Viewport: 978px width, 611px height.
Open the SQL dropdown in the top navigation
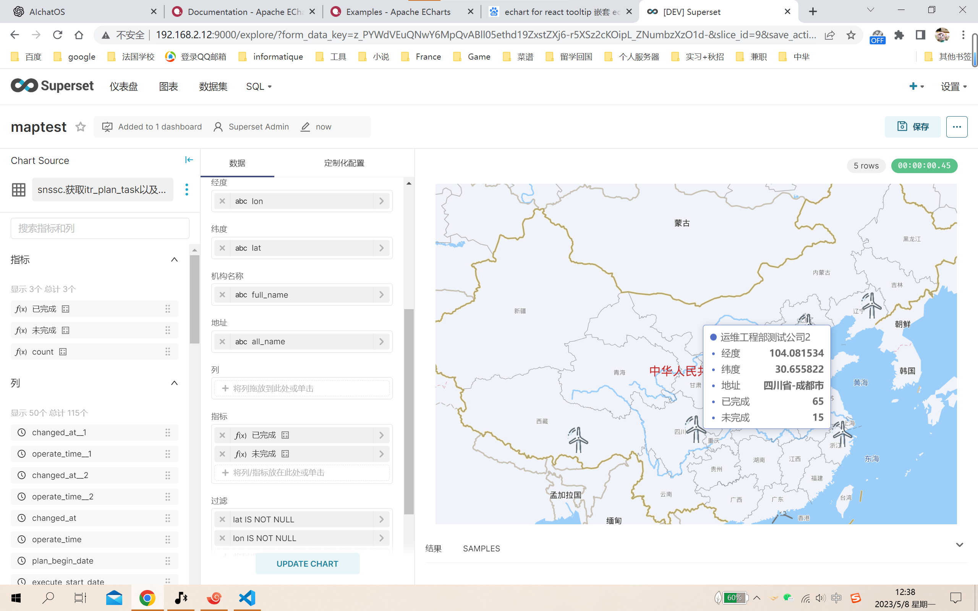[x=259, y=86]
